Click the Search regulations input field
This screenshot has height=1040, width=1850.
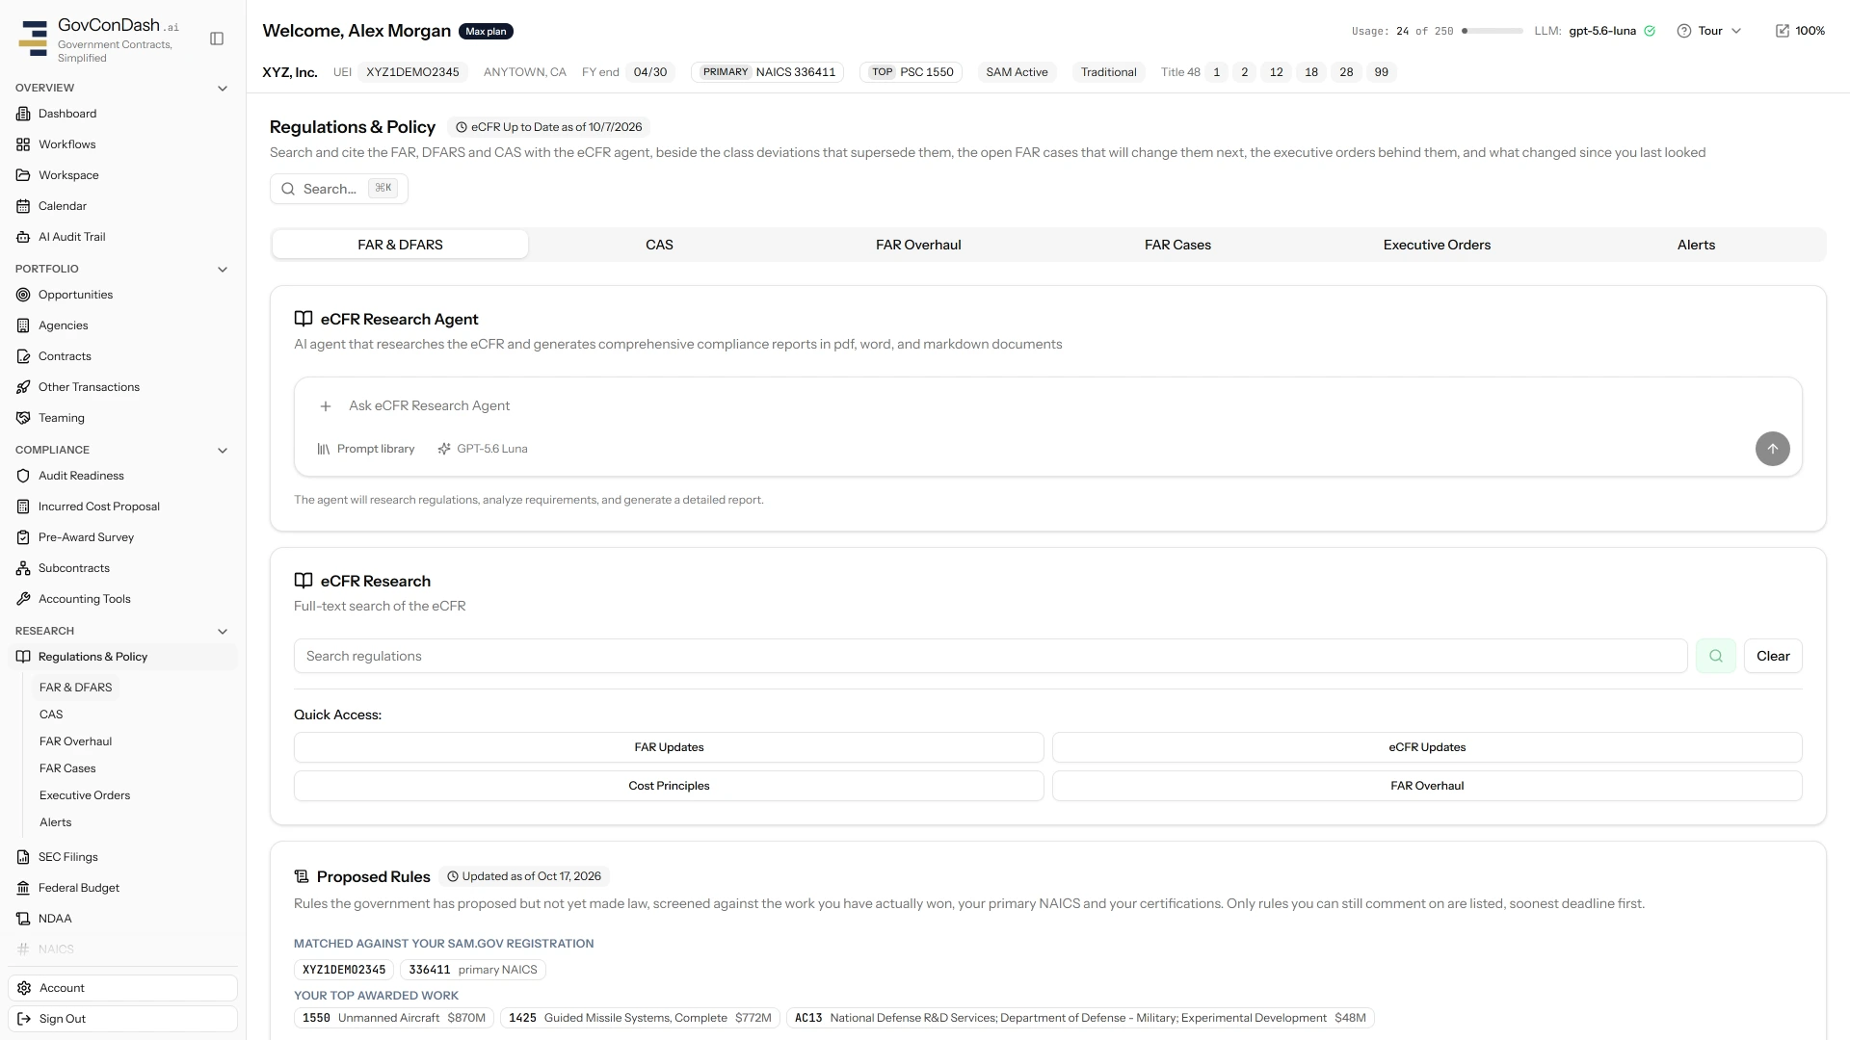tap(991, 656)
